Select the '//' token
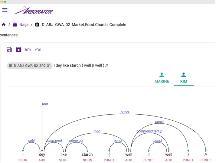 coord(206,155)
